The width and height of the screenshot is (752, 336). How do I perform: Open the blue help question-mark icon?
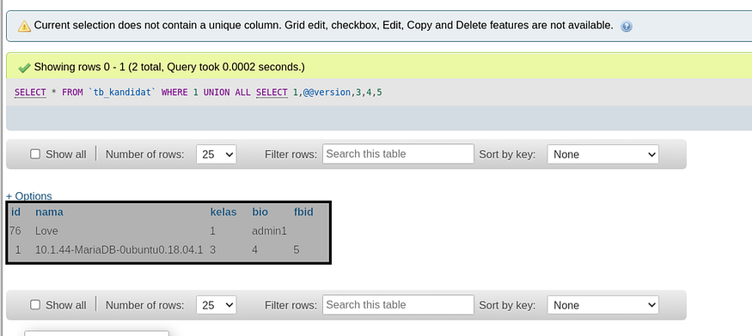[x=626, y=27]
